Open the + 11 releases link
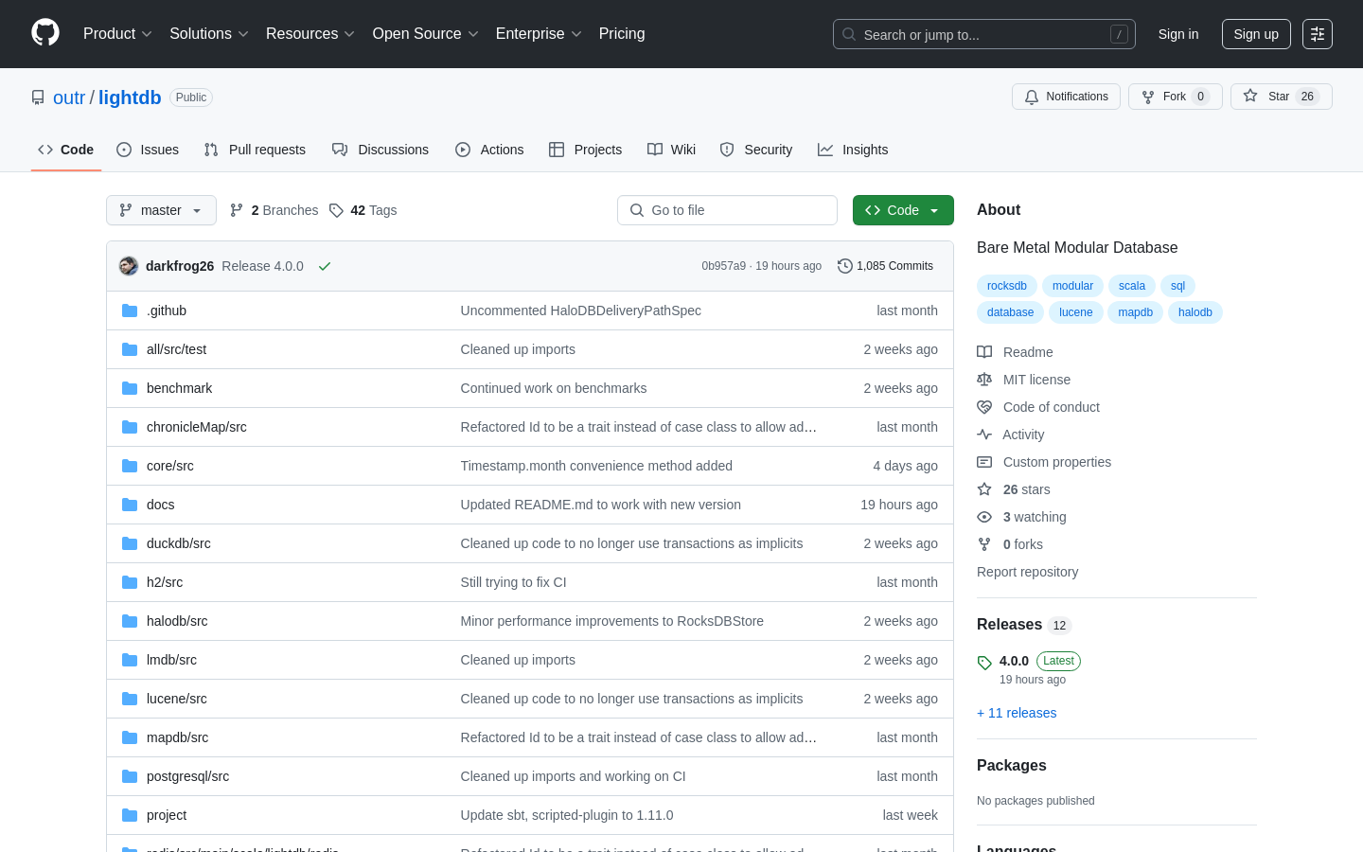 coord(1017,713)
